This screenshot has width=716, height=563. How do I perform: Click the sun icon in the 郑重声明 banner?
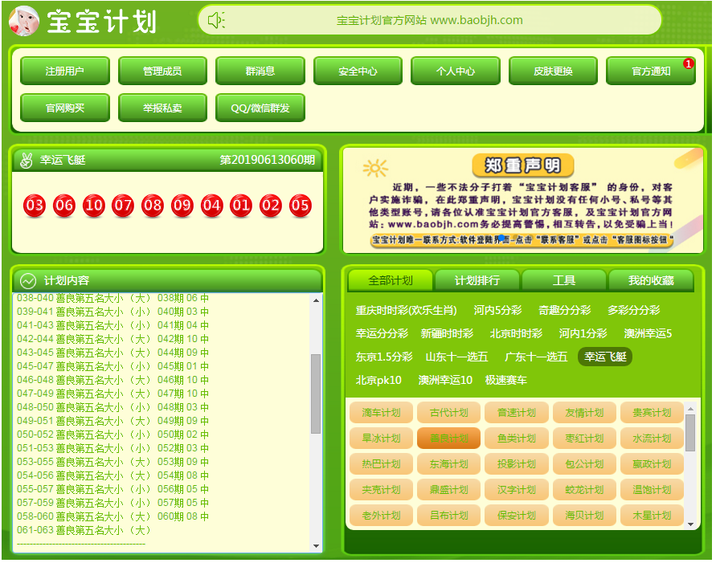[374, 168]
